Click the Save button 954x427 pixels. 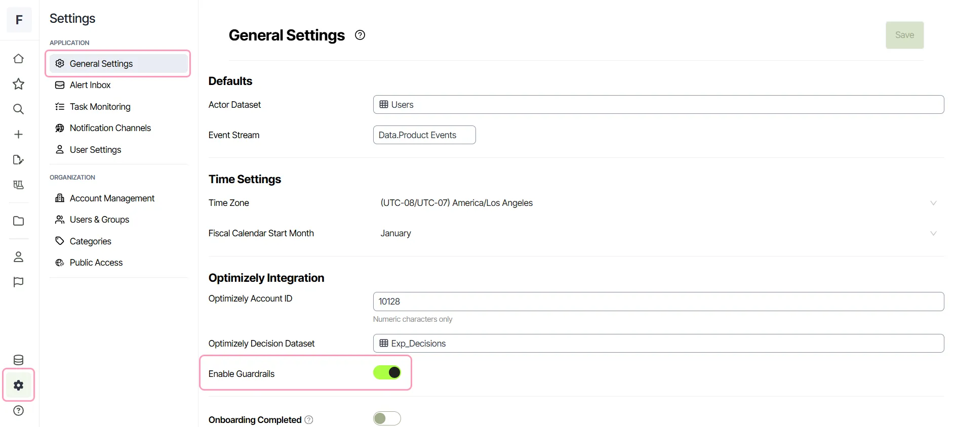[x=904, y=35]
